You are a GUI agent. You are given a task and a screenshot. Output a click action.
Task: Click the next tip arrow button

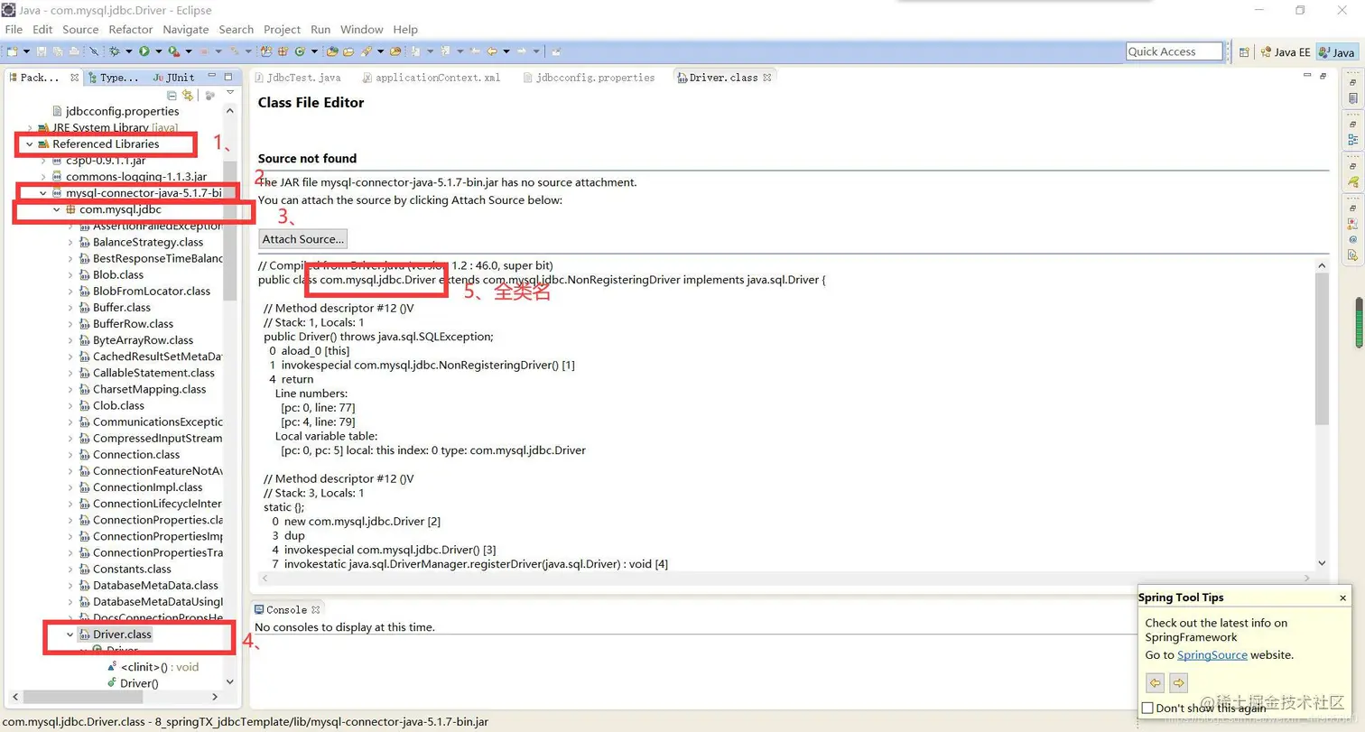click(x=1178, y=683)
